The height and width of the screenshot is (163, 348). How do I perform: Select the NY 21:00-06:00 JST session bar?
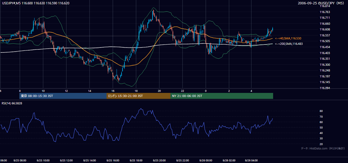point(222,96)
